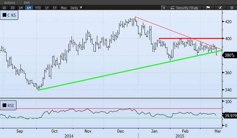Screen dimensions: 237x138
Task: Select the 3D range button
Action: [x=12, y=8]
